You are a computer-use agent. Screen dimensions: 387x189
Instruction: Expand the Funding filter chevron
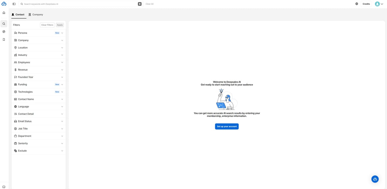[62, 84]
